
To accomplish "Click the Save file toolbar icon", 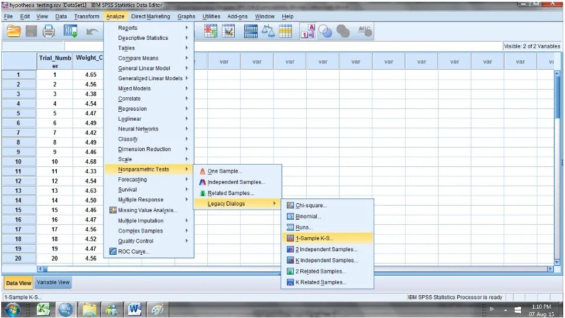I will pyautogui.click(x=32, y=32).
